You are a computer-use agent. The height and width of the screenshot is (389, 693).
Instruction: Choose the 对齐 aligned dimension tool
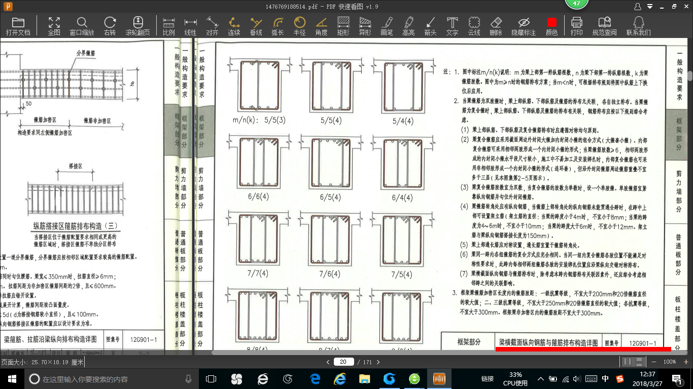(212, 26)
